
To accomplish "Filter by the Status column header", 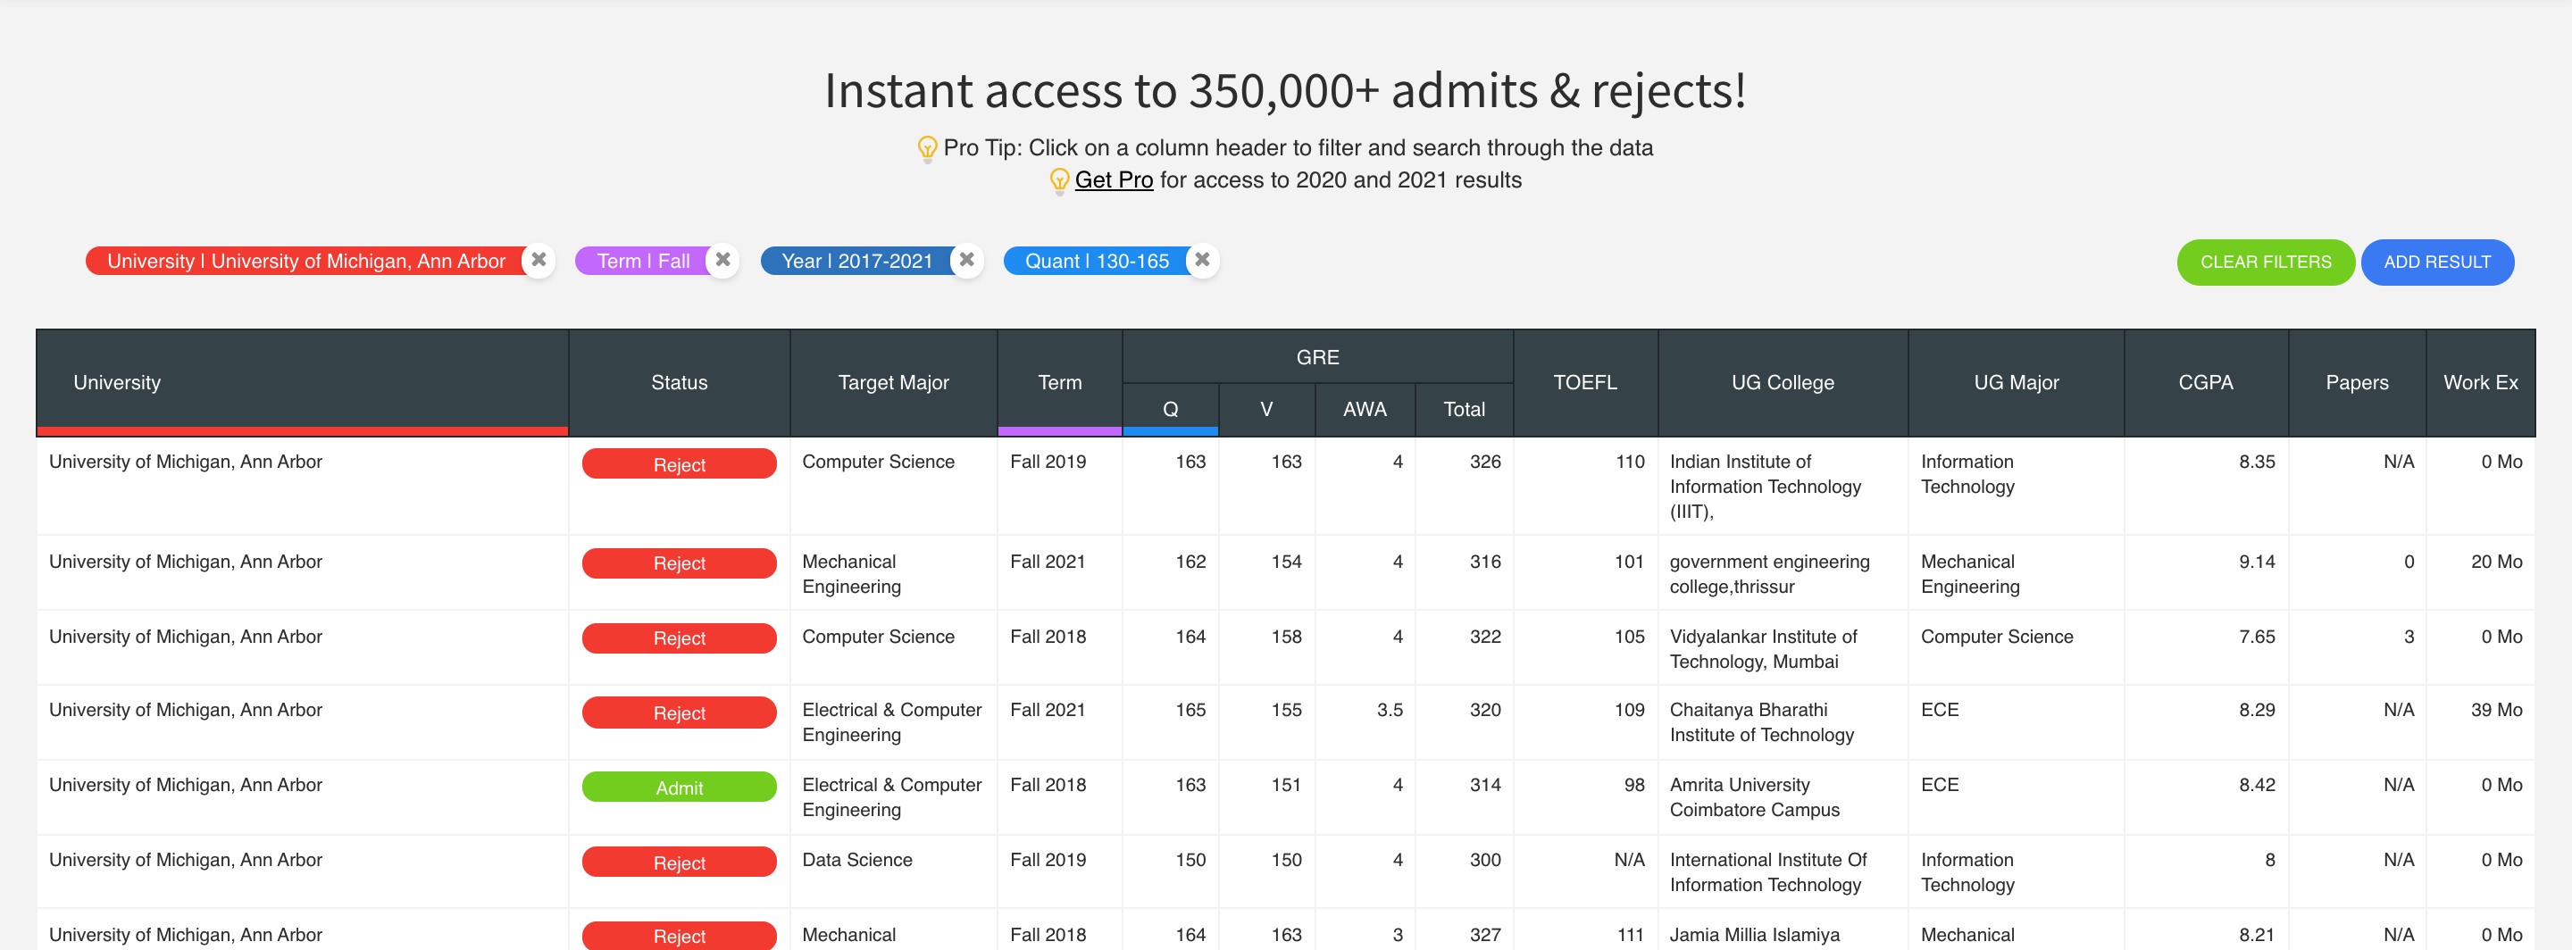I will [x=679, y=383].
